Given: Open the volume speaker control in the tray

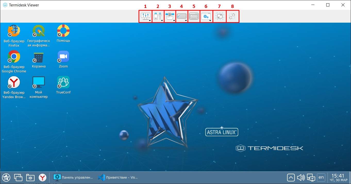Looking at the screenshot, I should pos(301,177).
